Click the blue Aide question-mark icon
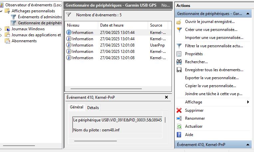 179,135
